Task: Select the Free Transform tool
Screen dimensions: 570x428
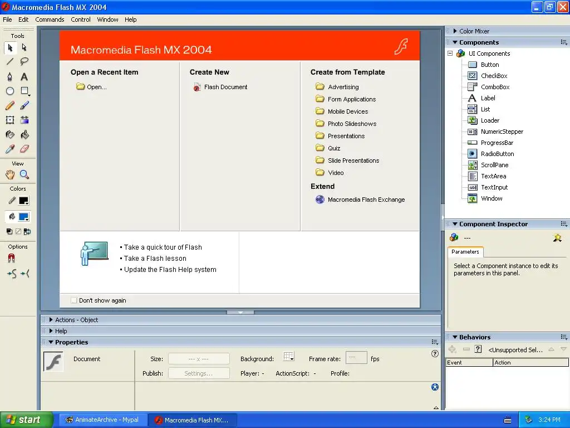Action: tap(10, 120)
